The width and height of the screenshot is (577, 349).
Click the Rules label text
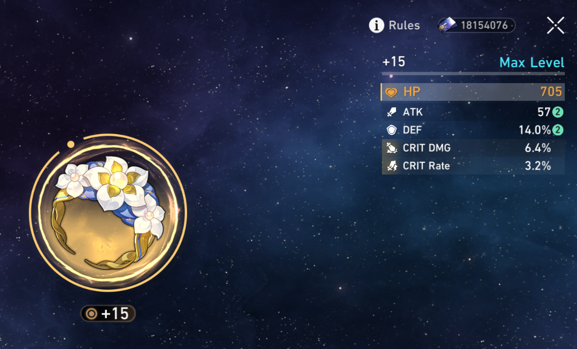click(x=404, y=25)
